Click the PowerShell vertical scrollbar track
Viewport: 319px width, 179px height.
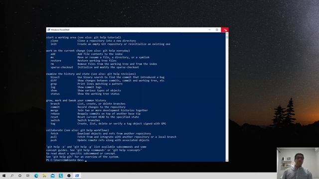(x=227, y=97)
